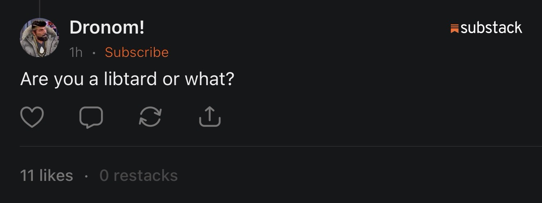This screenshot has height=203, width=542.
Task: Restack the note using the arrows icon
Action: (150, 117)
